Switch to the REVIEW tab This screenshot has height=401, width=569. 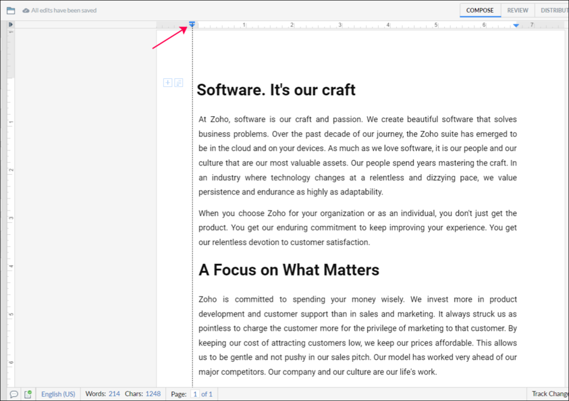[518, 11]
